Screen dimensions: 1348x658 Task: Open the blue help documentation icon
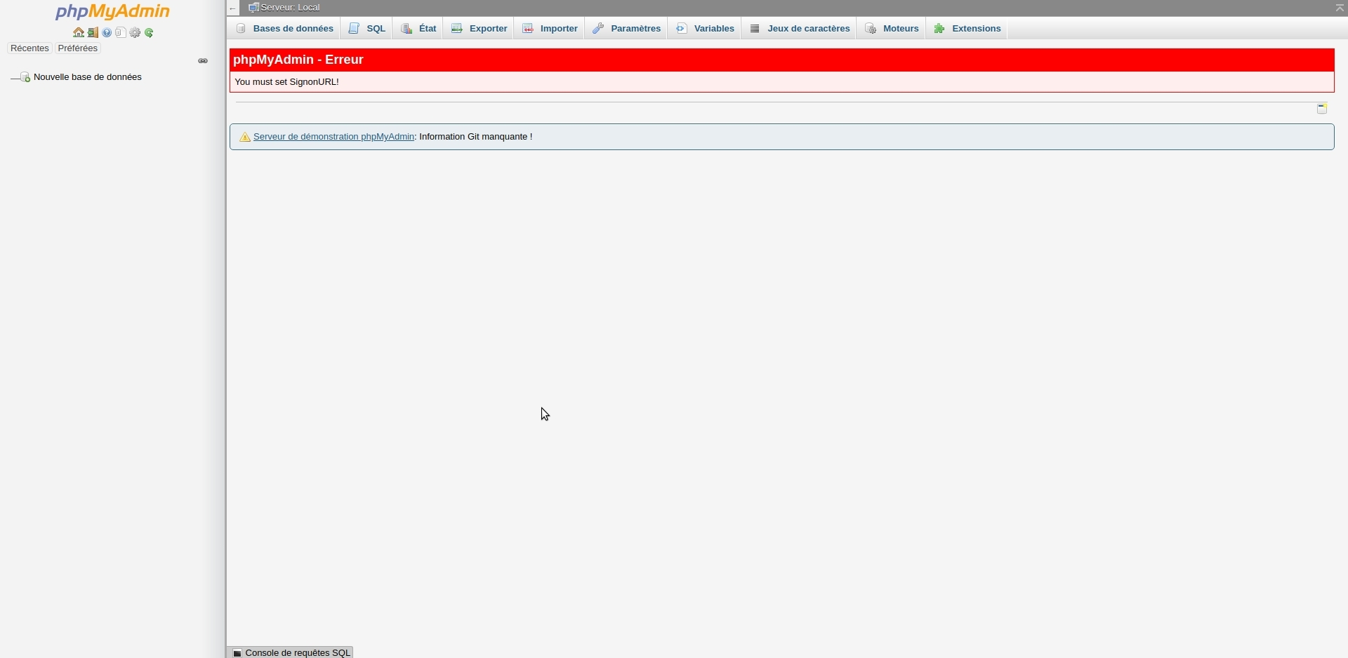(107, 33)
